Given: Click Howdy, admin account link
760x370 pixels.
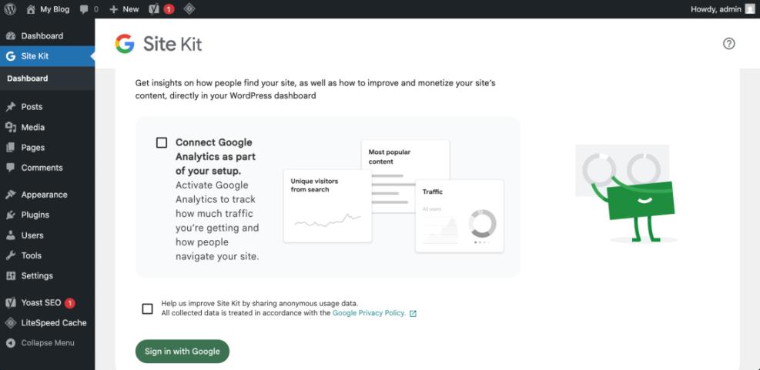Looking at the screenshot, I should (x=716, y=8).
